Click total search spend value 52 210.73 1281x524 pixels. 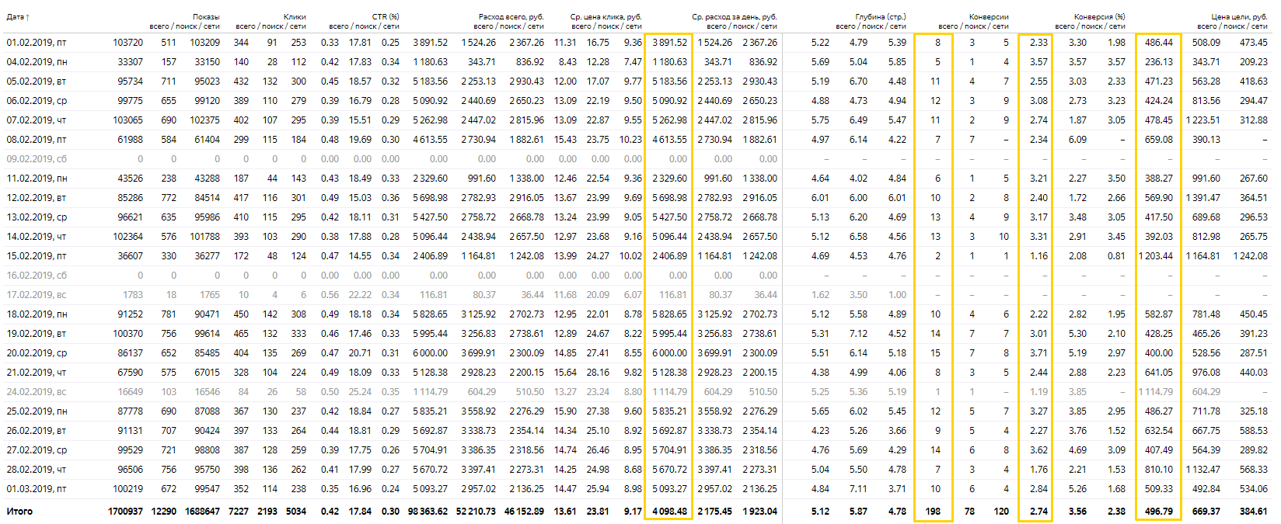[476, 512]
